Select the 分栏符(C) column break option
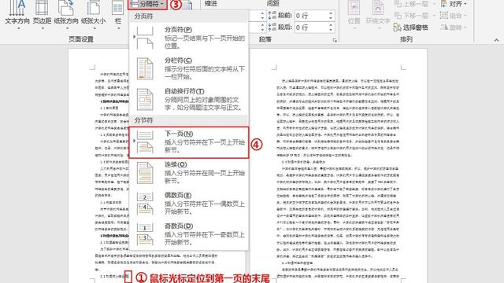This screenshot has width=504, height=283. (189, 68)
